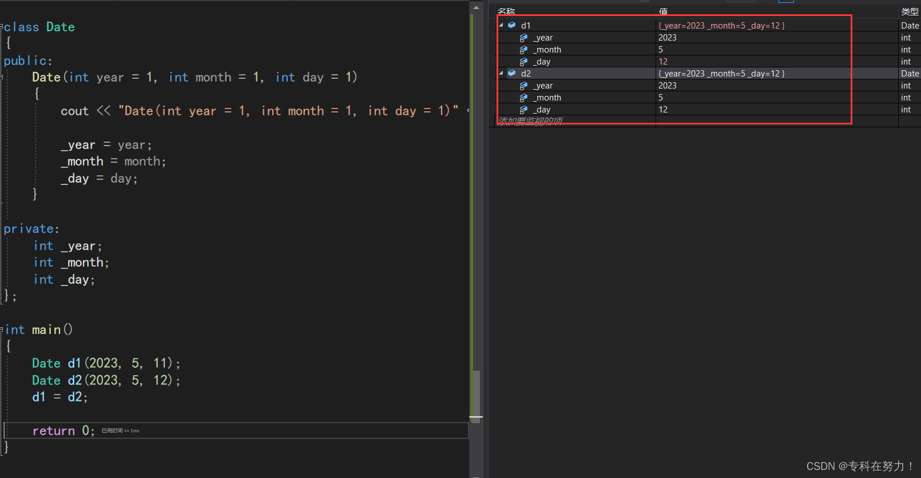Click the 'public:' access specifier

(x=28, y=61)
